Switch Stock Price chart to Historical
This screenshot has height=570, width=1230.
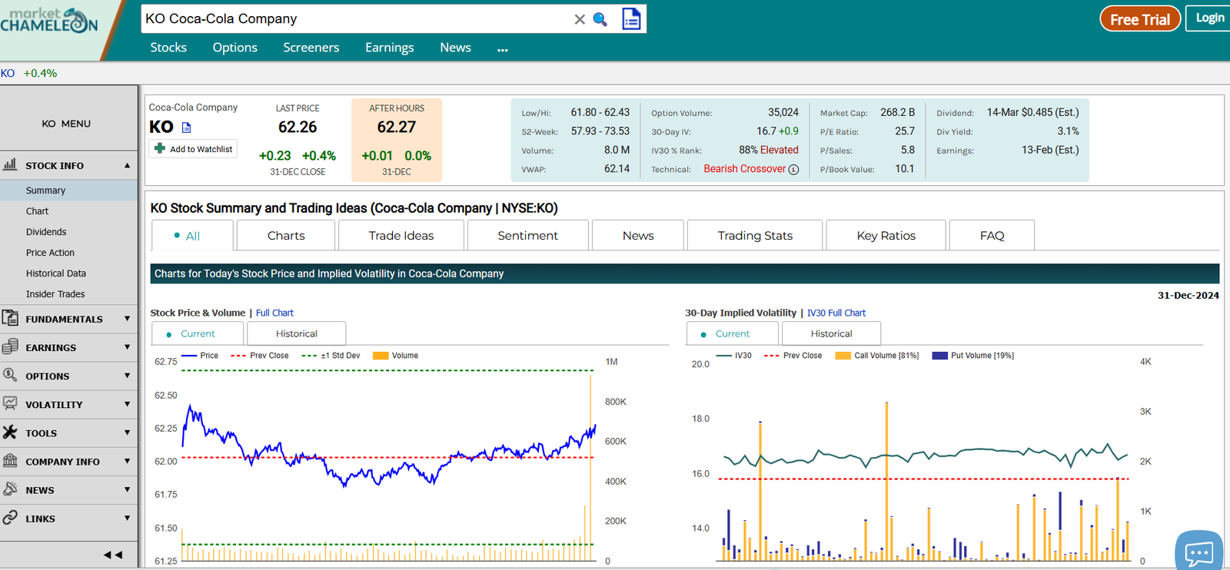tap(297, 334)
